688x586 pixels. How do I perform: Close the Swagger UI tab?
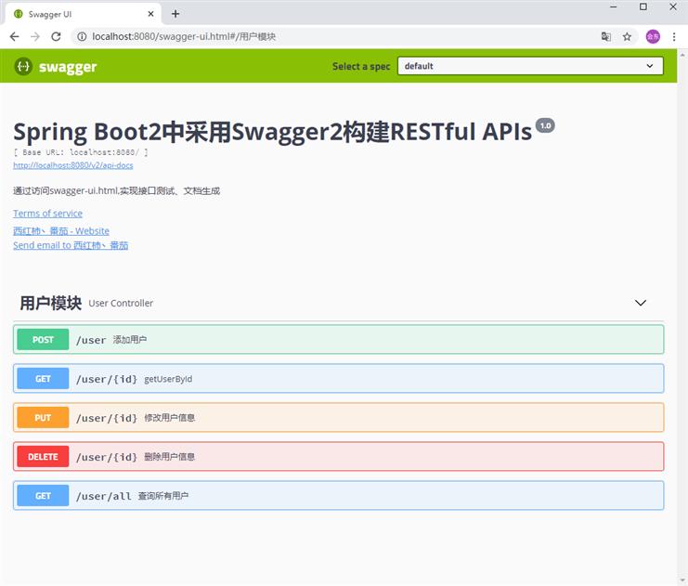tap(150, 14)
